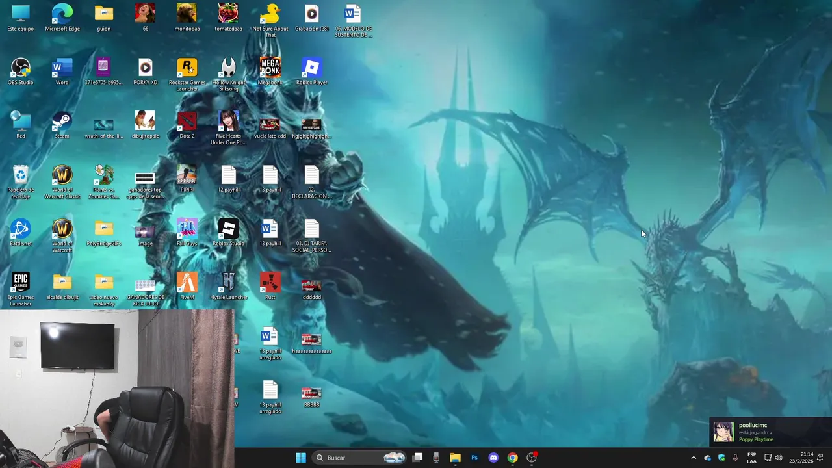Open the 66 image file

(x=146, y=18)
